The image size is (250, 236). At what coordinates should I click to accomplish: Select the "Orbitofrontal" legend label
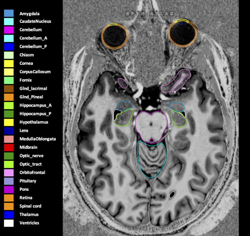32,173
